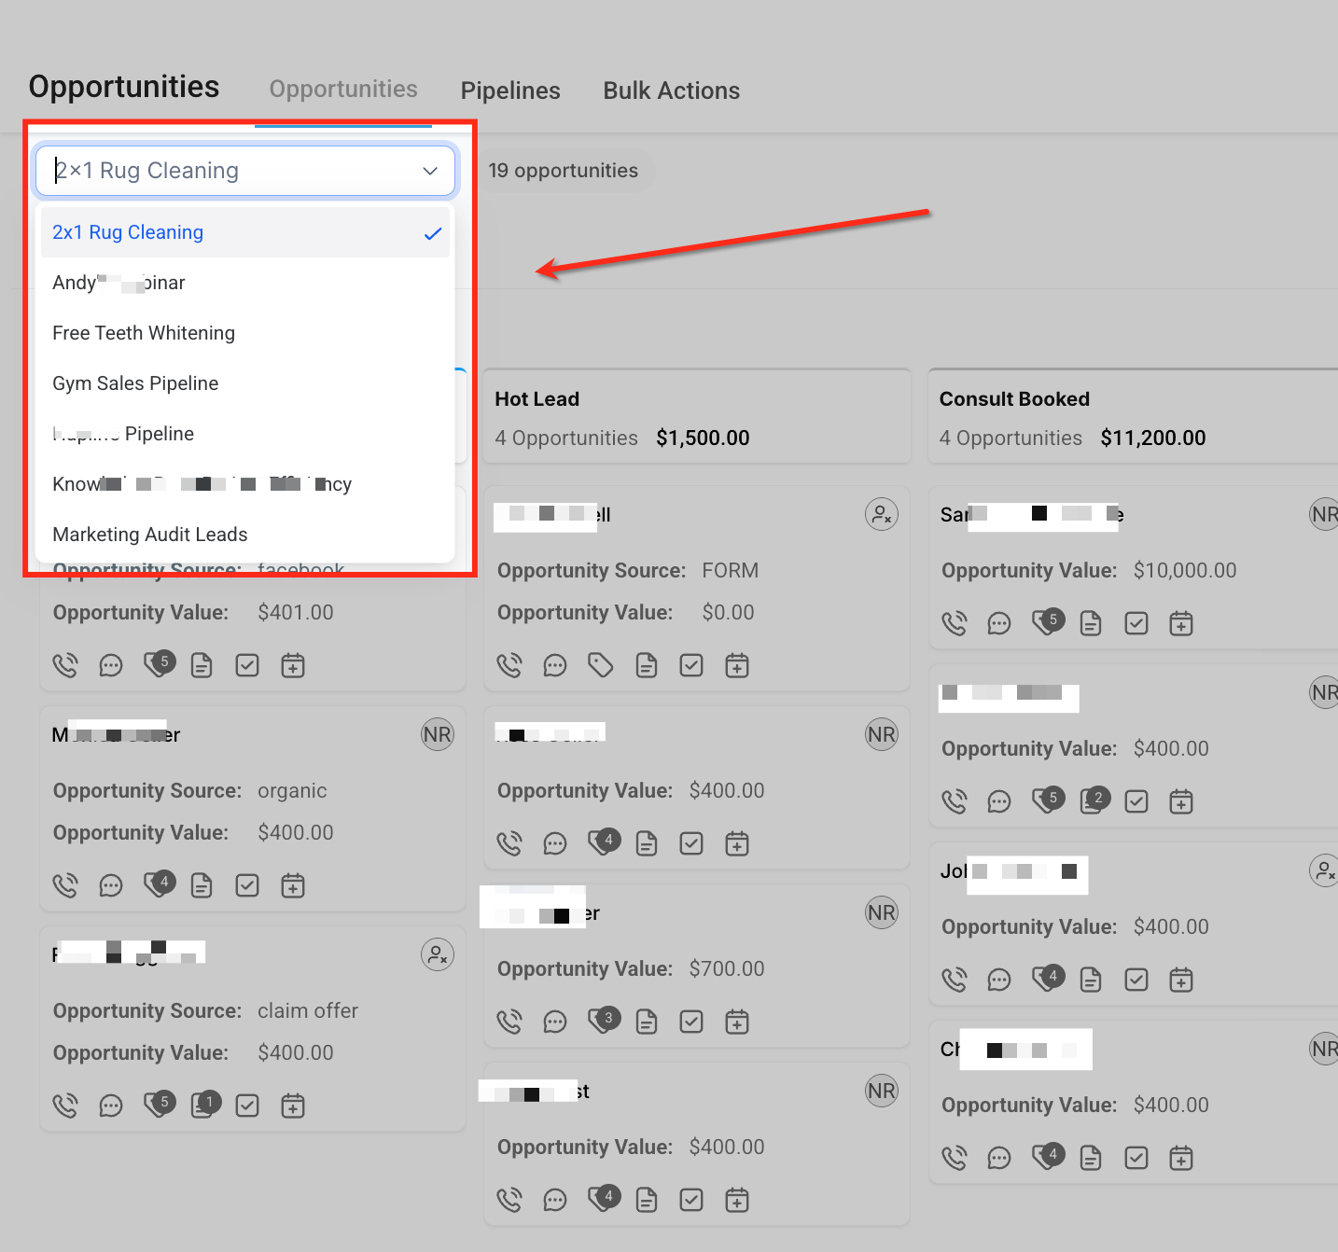Choose 2x1 Rug Cleaning from the list
Image resolution: width=1338 pixels, height=1252 pixels.
245,232
